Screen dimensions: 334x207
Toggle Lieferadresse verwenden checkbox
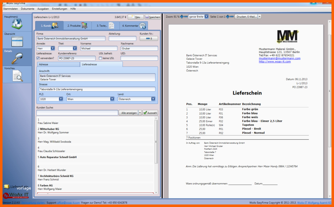(38, 58)
